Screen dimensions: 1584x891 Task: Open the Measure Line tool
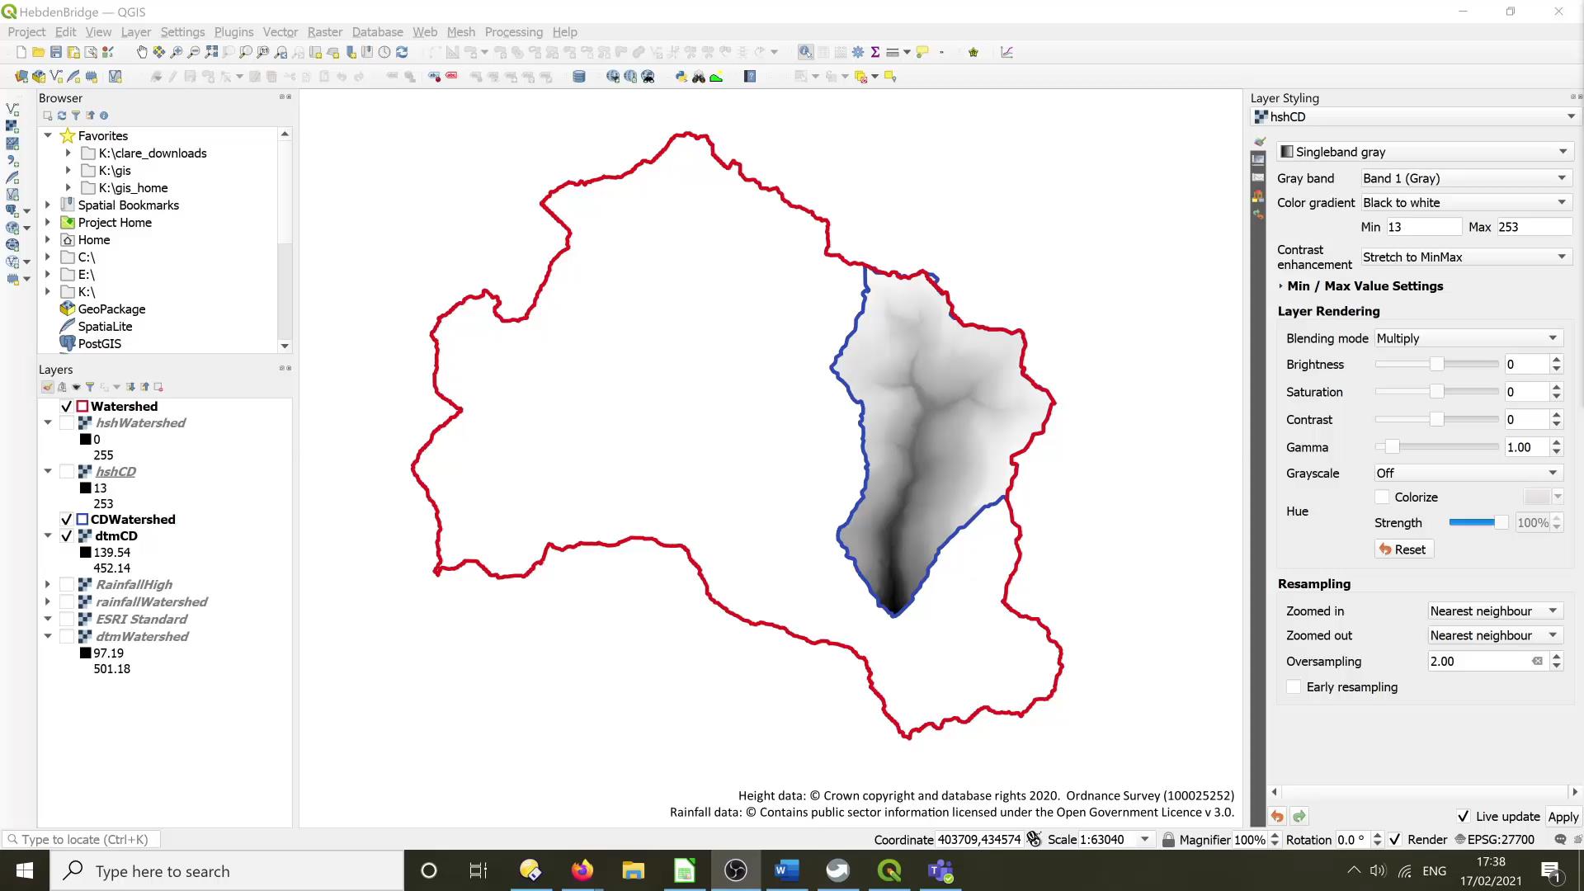pos(893,52)
